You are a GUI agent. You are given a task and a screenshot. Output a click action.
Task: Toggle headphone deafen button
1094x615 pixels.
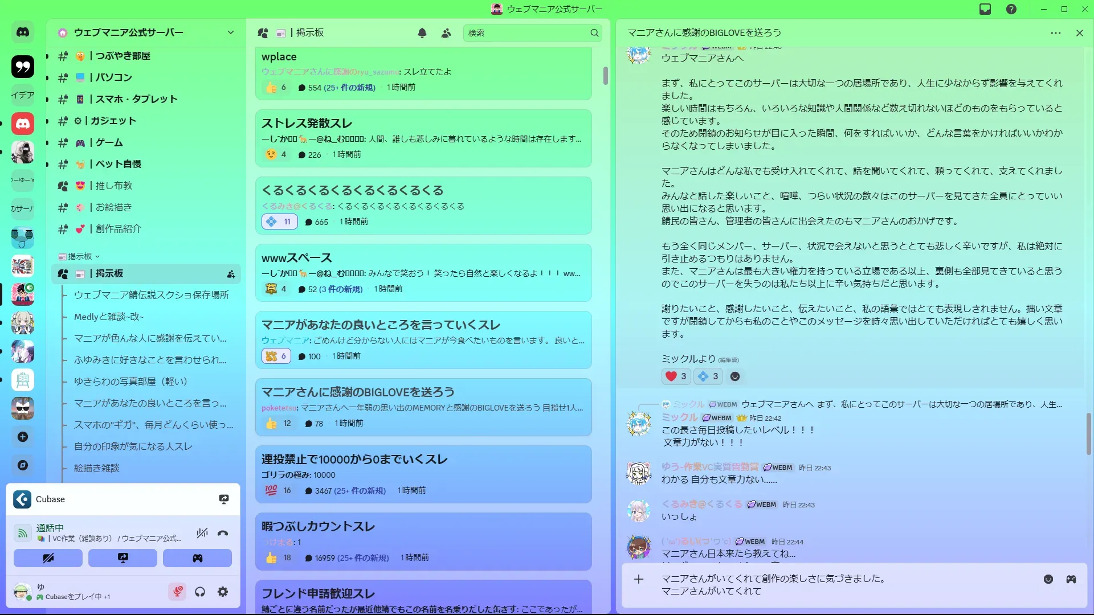(x=200, y=592)
